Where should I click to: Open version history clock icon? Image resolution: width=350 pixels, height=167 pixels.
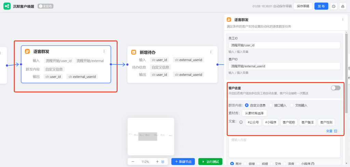click(334, 6)
